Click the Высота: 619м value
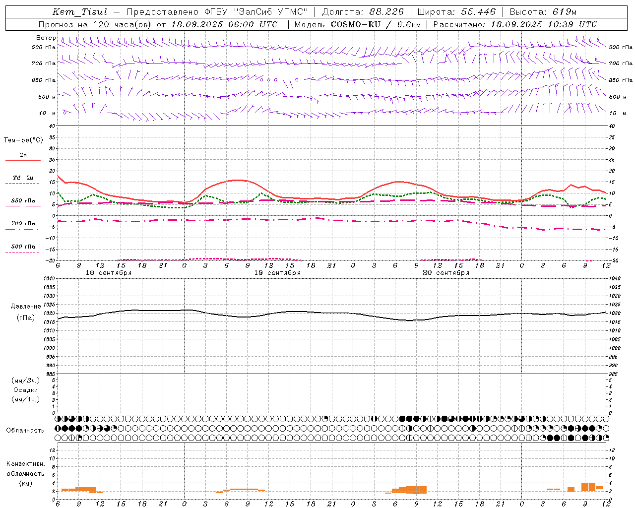 [x=543, y=12]
